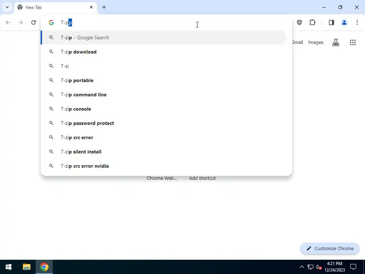This screenshot has width=365, height=274.
Task: Open the Google apps grid
Action: (x=353, y=42)
